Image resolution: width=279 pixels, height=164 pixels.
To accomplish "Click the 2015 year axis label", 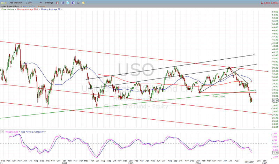I will (x=265, y=163).
